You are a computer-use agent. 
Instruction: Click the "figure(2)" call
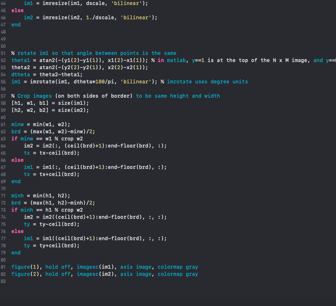(25, 274)
